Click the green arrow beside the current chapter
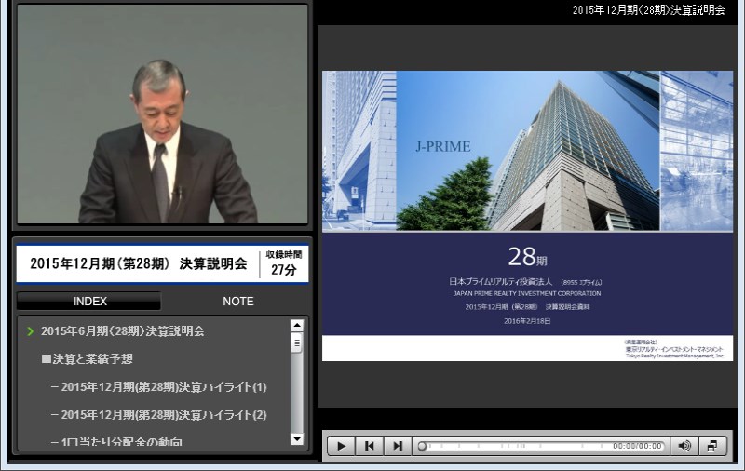 tap(31, 331)
